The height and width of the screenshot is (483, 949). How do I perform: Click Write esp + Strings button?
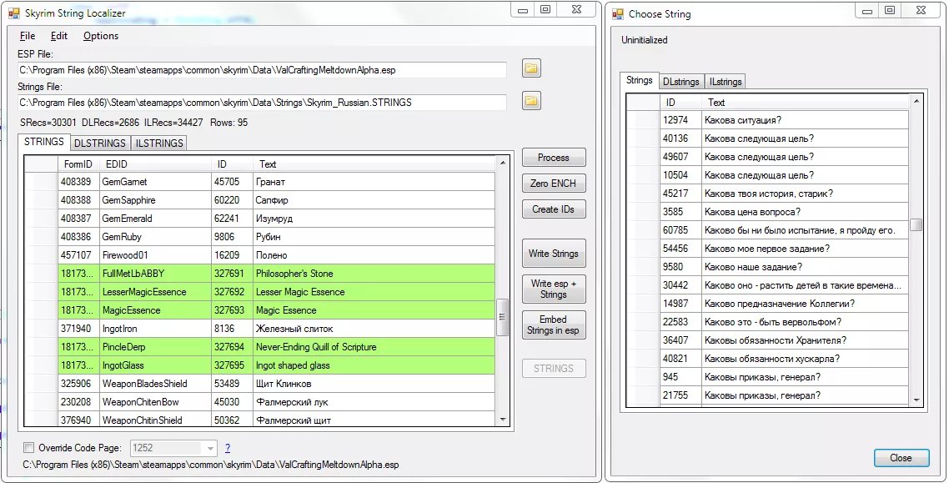pyautogui.click(x=554, y=289)
